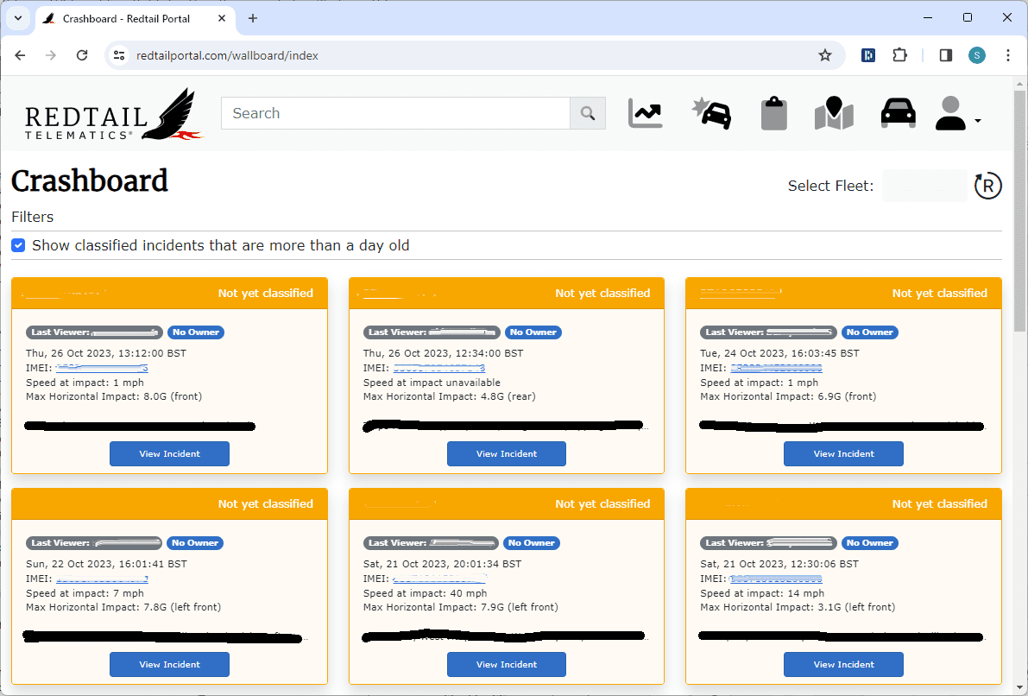Bookmark this page with star icon
The height and width of the screenshot is (696, 1028).
[825, 55]
